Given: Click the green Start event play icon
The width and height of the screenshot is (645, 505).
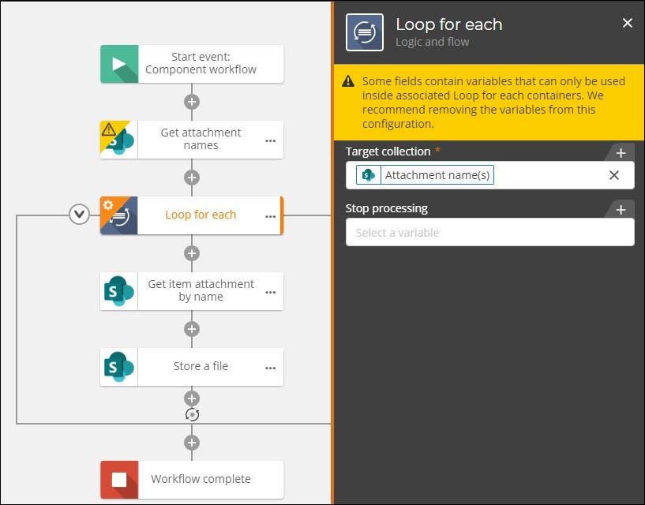Looking at the screenshot, I should point(119,64).
